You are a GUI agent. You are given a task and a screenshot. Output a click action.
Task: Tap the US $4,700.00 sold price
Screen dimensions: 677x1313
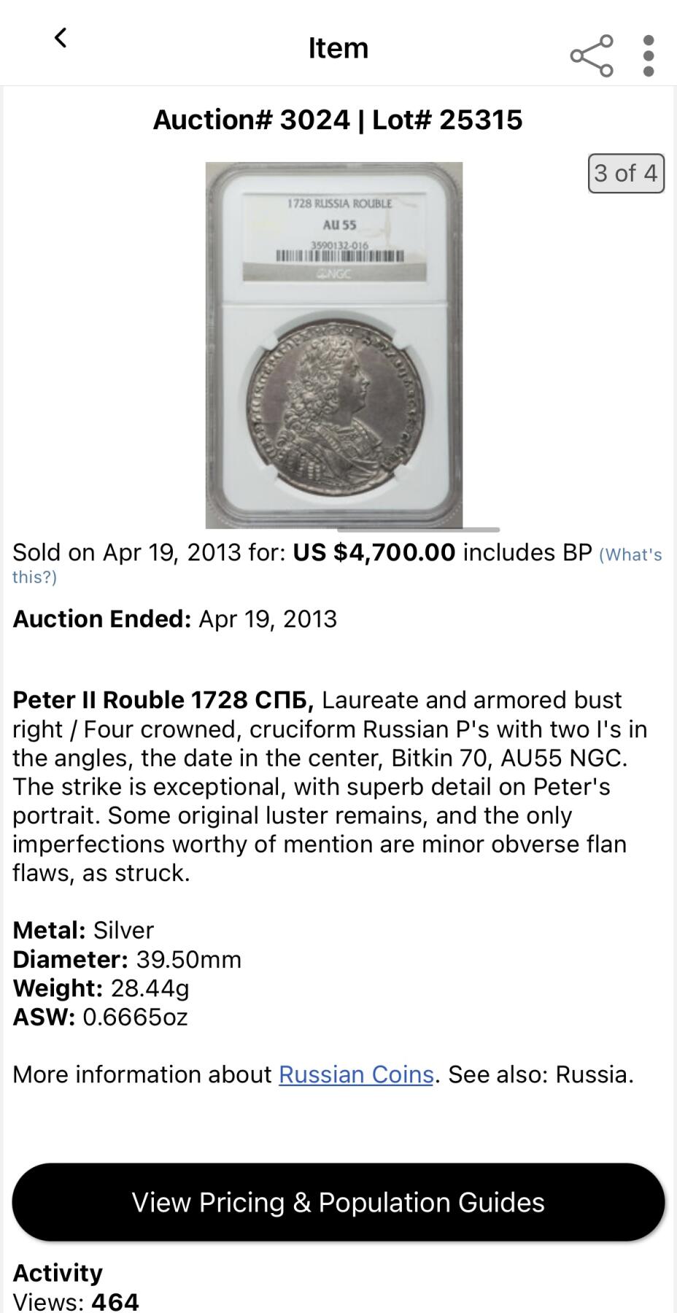click(x=374, y=552)
